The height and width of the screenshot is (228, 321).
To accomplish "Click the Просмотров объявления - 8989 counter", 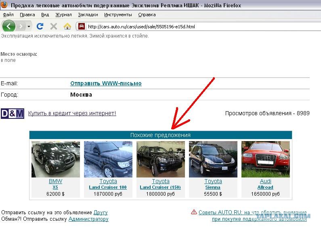I will click(267, 113).
